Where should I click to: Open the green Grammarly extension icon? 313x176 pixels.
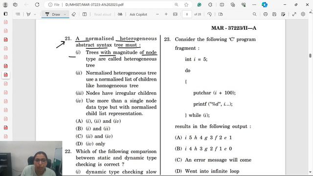tap(199, 4)
